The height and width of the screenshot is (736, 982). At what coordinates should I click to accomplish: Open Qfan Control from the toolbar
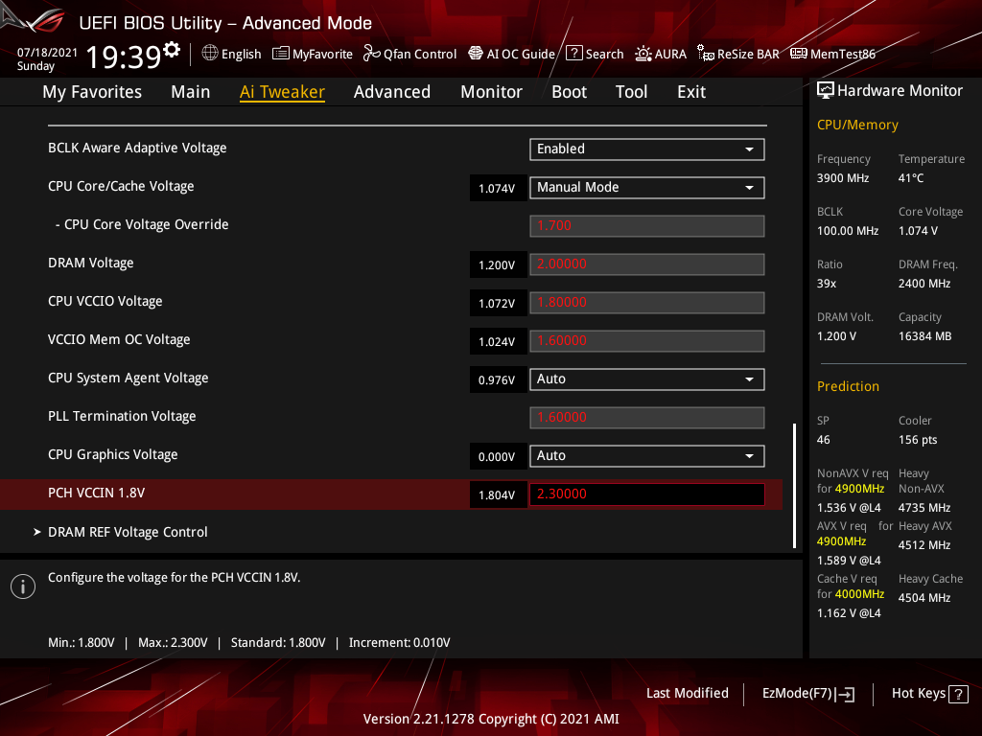409,54
